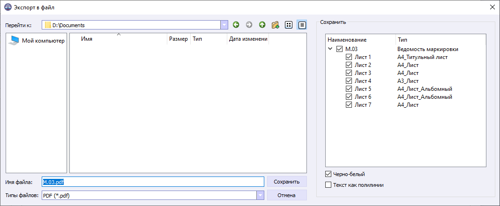This screenshot has height=206, width=500.
Task: Uncheck the M.03 document checkbox
Action: [340, 49]
